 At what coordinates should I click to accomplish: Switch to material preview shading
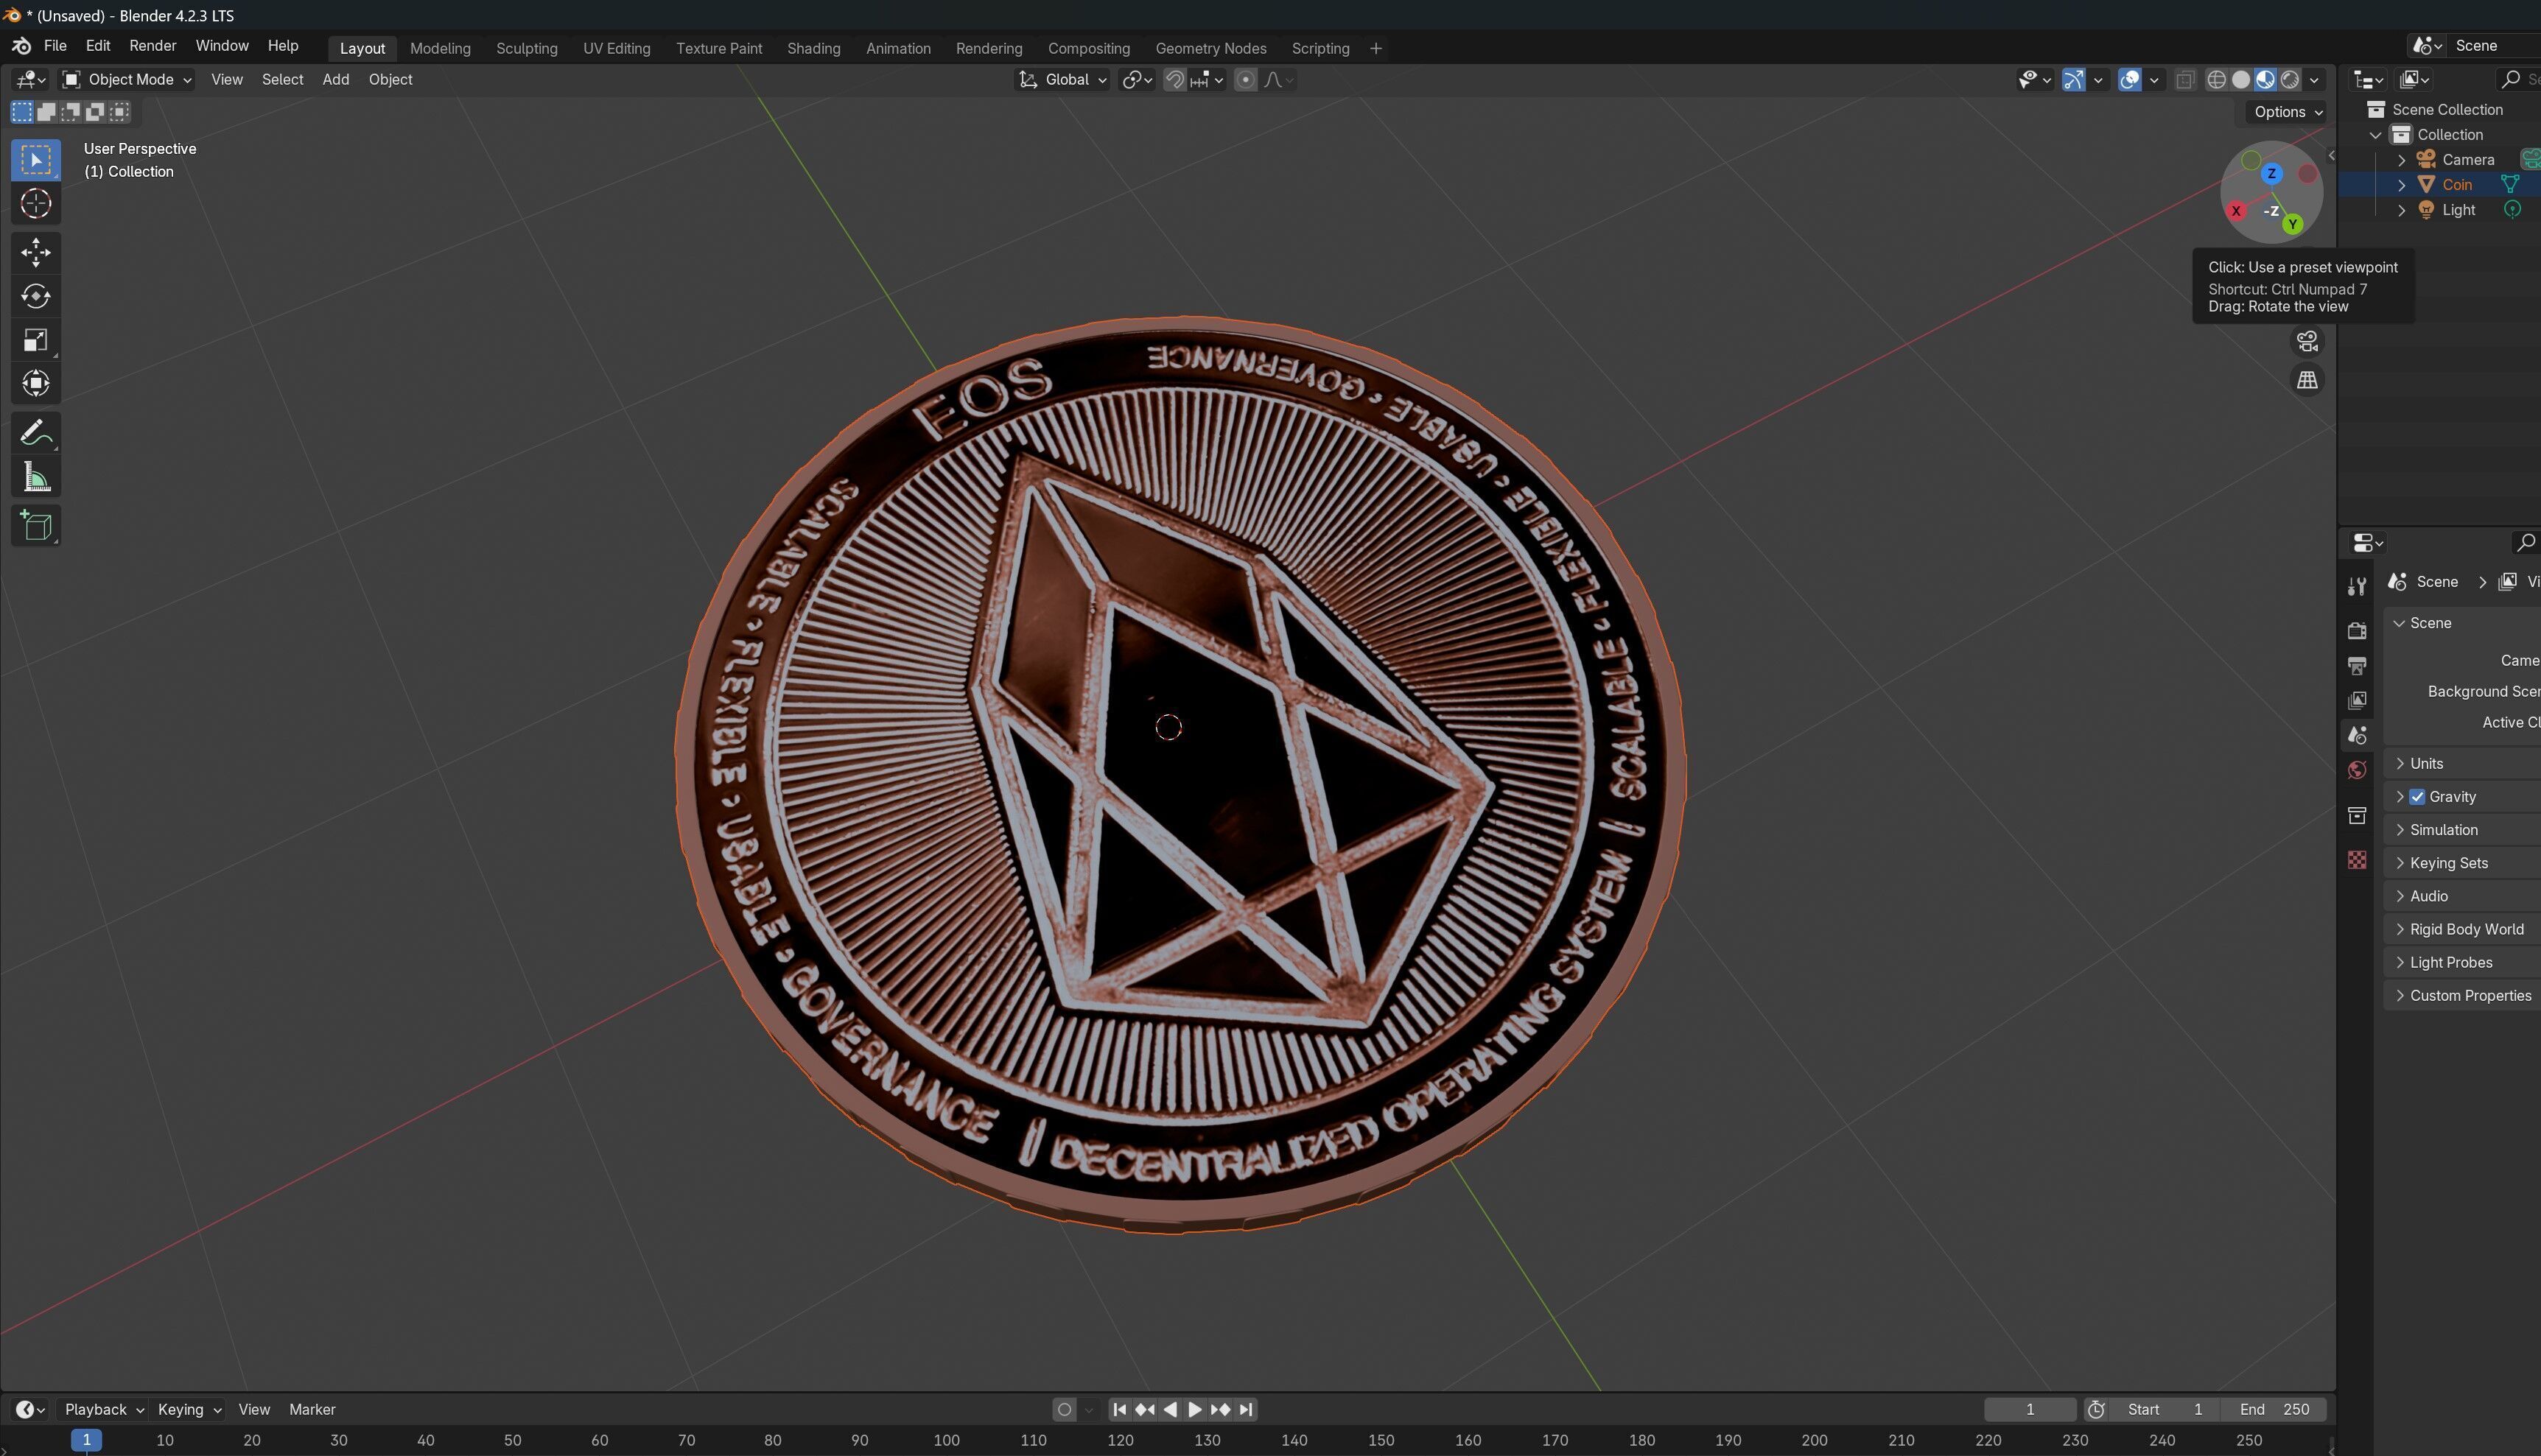[x=2265, y=80]
